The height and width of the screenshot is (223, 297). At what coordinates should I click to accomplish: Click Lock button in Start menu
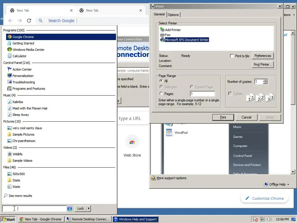[x=81, y=208]
